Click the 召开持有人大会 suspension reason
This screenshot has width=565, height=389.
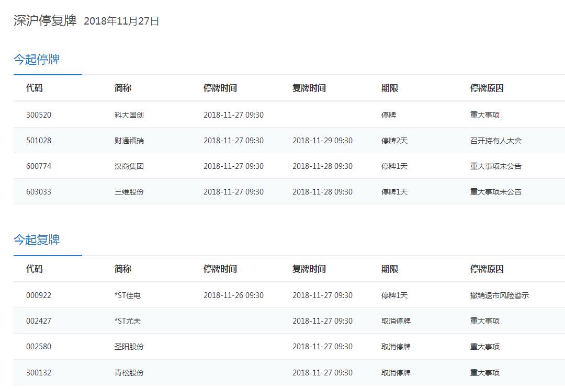point(495,141)
